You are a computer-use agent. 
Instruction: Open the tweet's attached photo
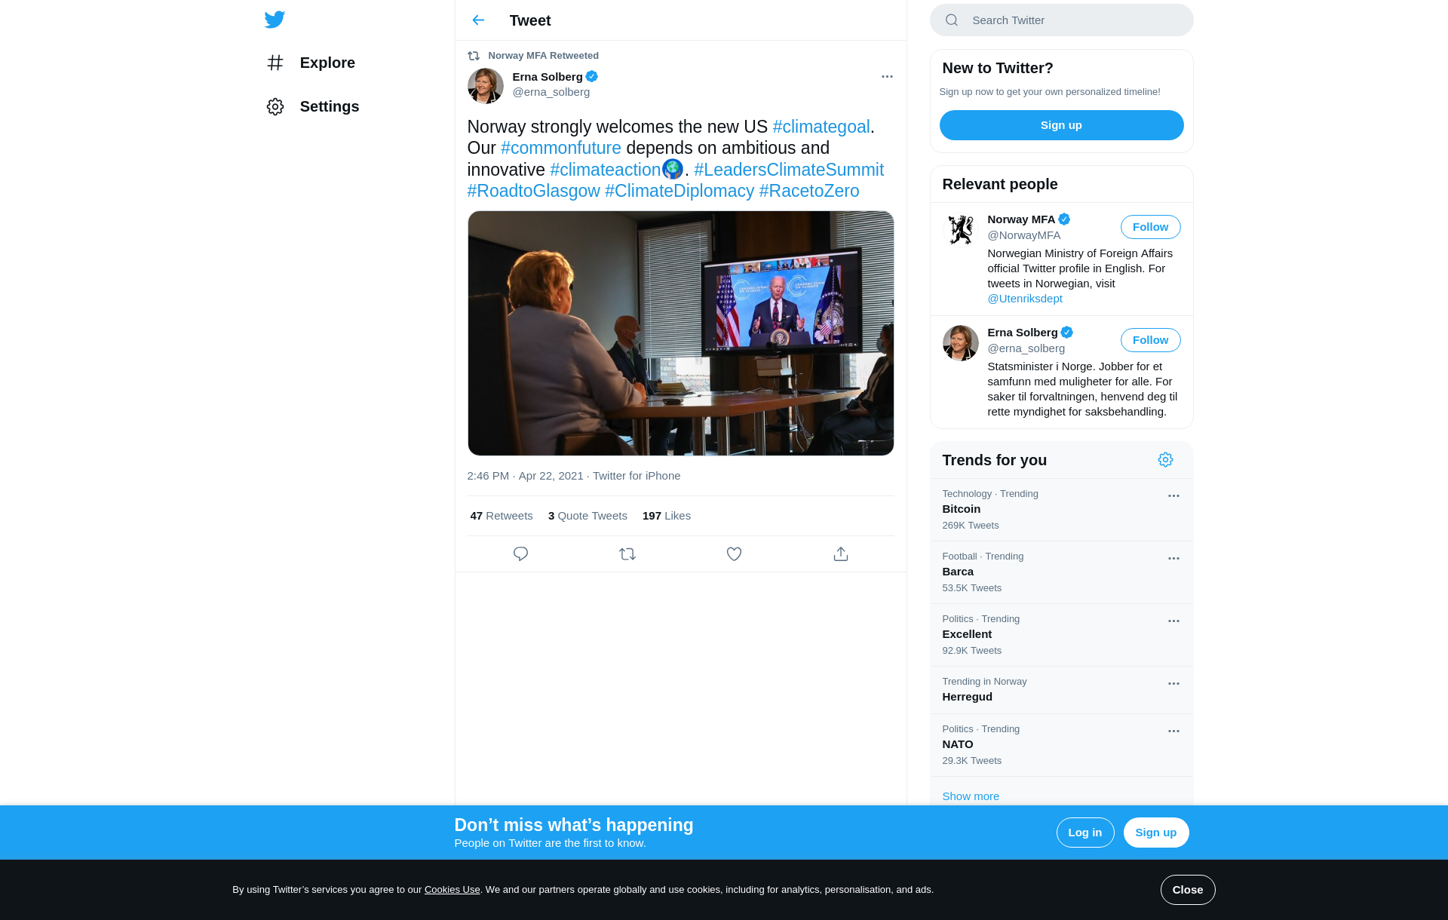(x=680, y=333)
